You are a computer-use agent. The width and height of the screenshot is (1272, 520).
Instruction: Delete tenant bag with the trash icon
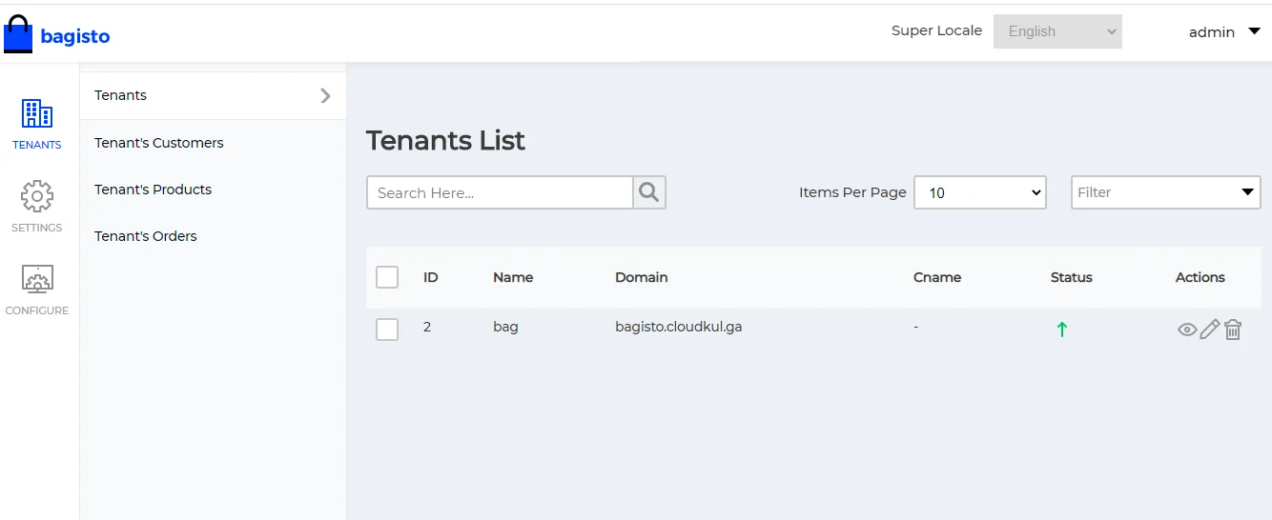[x=1233, y=330]
